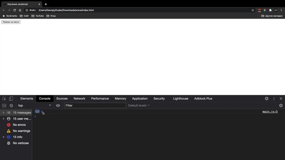Reload the page with the refresh icon
This screenshot has width=285, height=160.
point(15,10)
